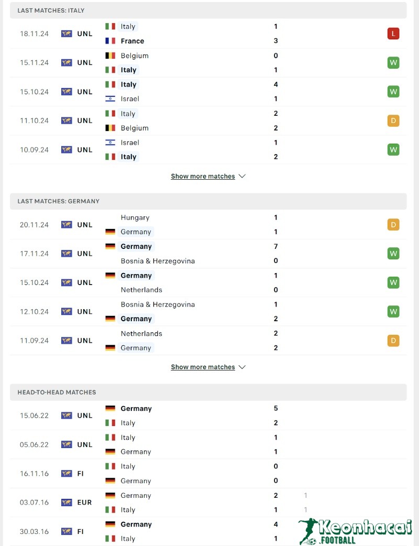419x546 pixels.
Task: Select the Netherlands flag icon from 15.10.24 row
Action: (111, 290)
